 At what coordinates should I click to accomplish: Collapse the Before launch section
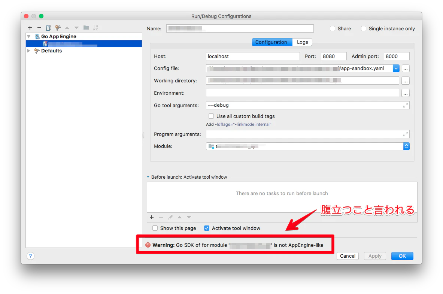pyautogui.click(x=148, y=177)
